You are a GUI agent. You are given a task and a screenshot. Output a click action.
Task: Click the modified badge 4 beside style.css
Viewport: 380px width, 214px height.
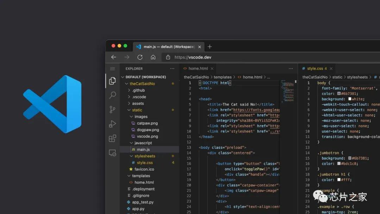tap(173, 163)
